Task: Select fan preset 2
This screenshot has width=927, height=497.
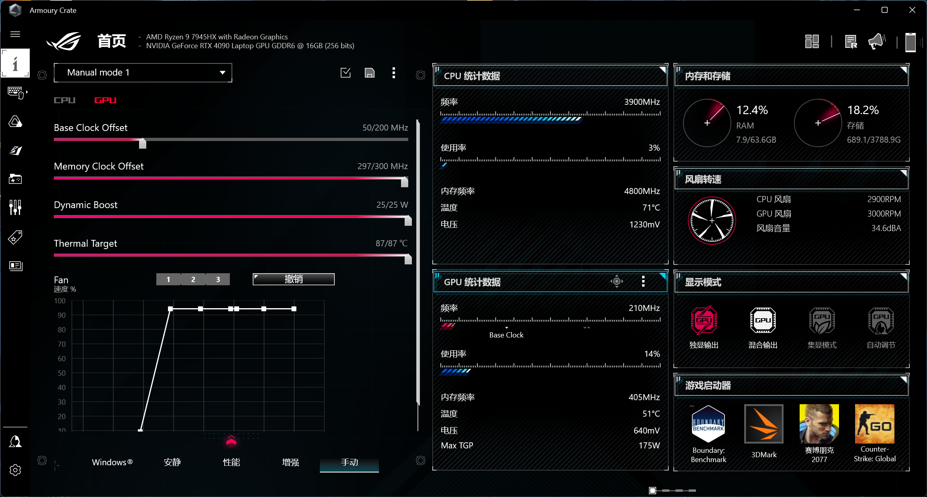Action: tap(193, 279)
